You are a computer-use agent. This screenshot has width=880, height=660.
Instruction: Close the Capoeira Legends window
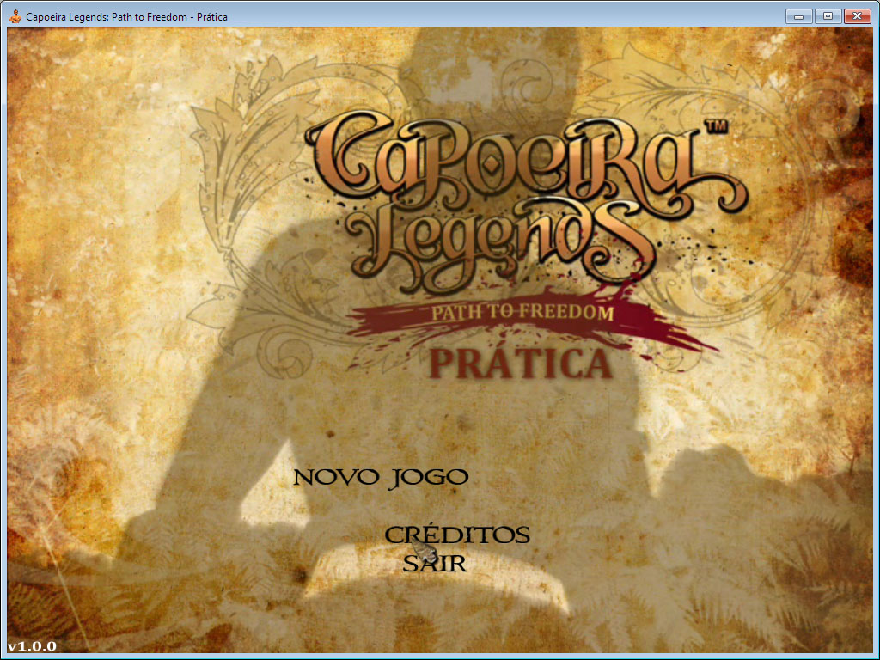coord(858,16)
